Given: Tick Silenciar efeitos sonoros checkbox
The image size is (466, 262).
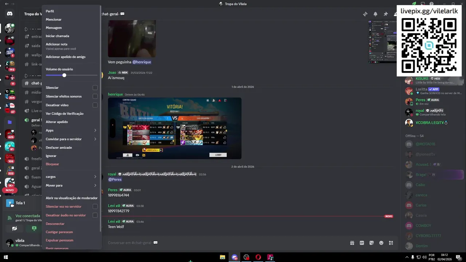Looking at the screenshot, I should point(95,96).
